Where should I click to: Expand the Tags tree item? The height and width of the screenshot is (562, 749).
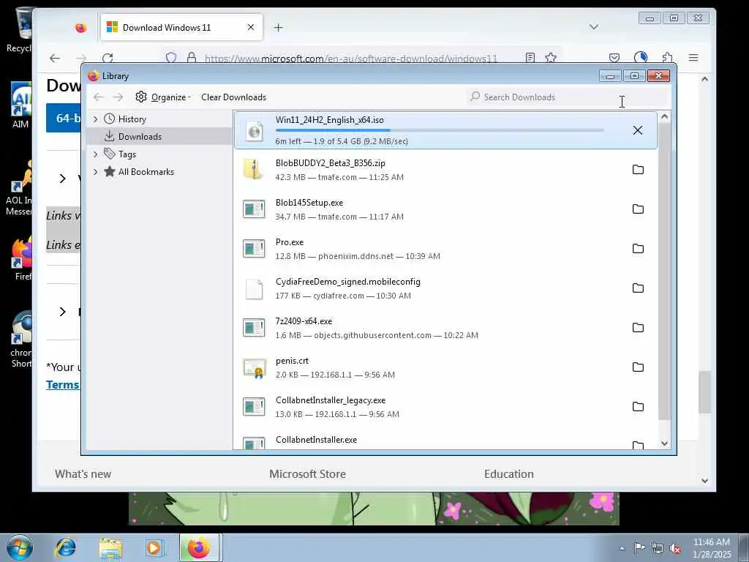coord(96,154)
